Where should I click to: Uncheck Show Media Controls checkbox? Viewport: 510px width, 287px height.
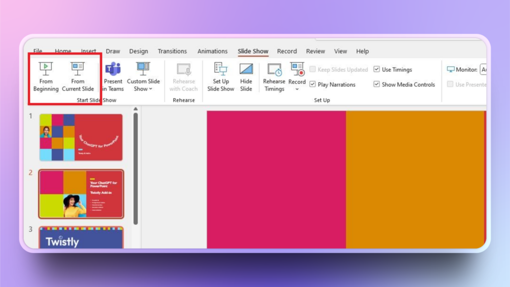click(377, 85)
